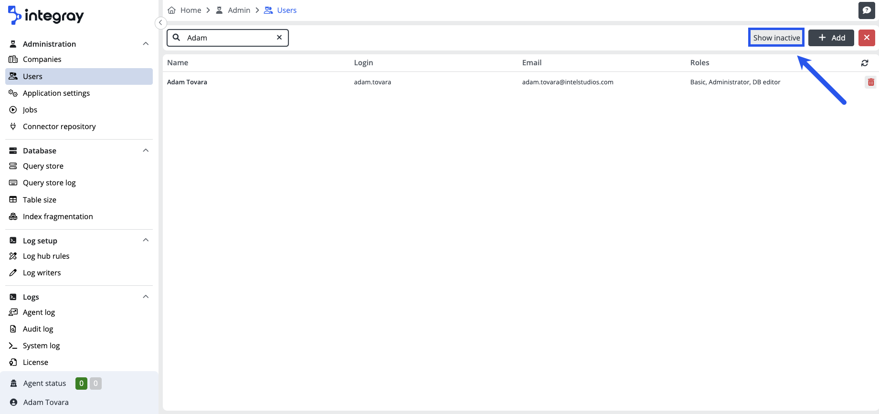Open Companies in the sidebar

pyautogui.click(x=42, y=60)
